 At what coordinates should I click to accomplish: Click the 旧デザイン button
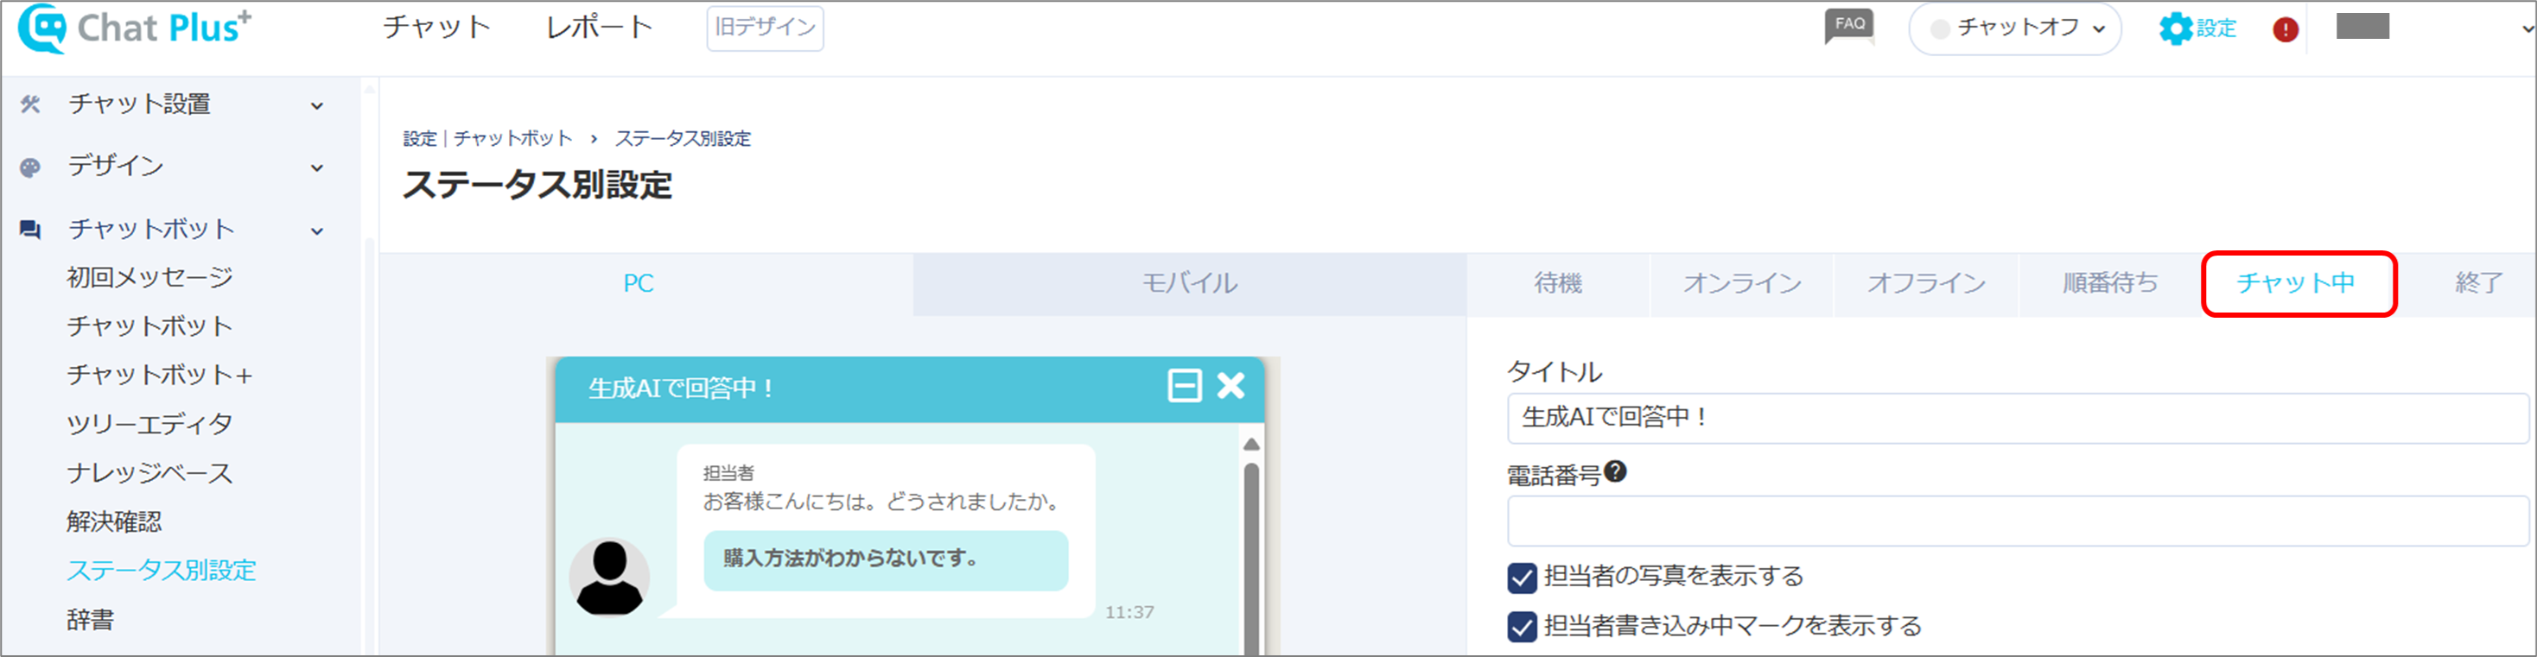766,28
